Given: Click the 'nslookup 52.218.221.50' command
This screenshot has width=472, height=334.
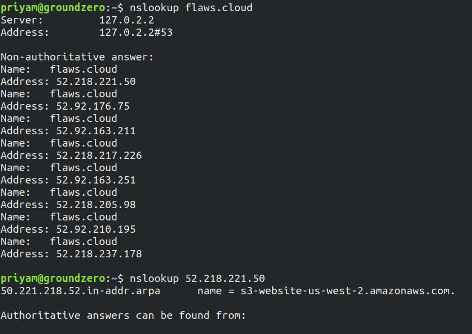Looking at the screenshot, I should click(x=197, y=279).
